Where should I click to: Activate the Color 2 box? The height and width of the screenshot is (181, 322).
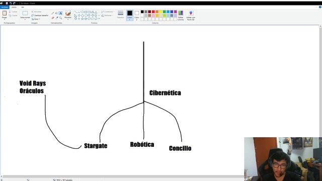pyautogui.click(x=136, y=15)
